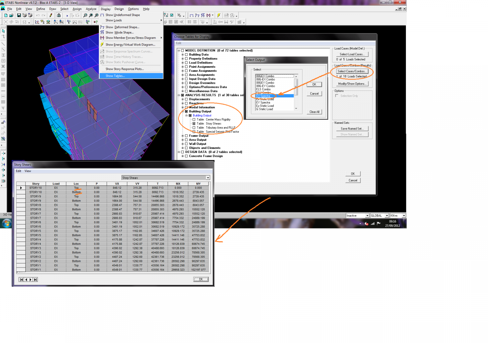Screen dimensions: 488x343
Task: Click the Open file toolbar icon
Action: click(11, 15)
